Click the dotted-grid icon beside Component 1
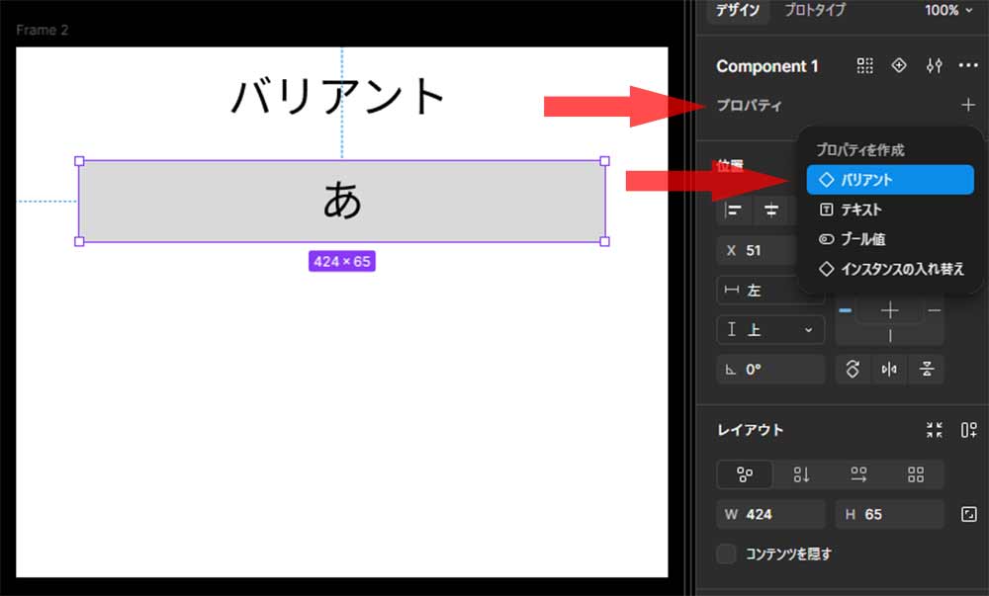Viewport: 989px width, 596px height. click(x=865, y=66)
